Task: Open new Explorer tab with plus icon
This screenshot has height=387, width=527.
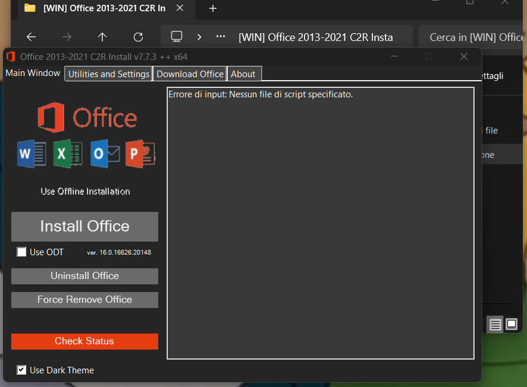Action: coord(213,8)
